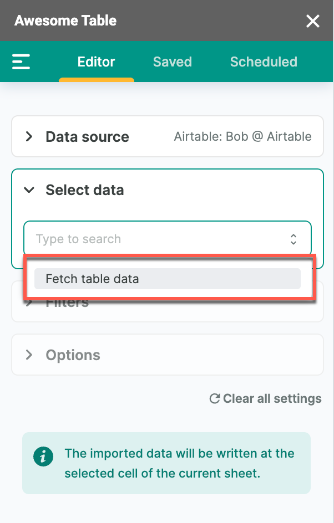
Task: Click Clear all settings link
Action: [x=266, y=398]
